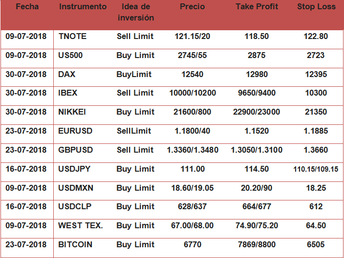Select the Stop Loss column header
This screenshot has width=344, height=258.
coord(316,7)
